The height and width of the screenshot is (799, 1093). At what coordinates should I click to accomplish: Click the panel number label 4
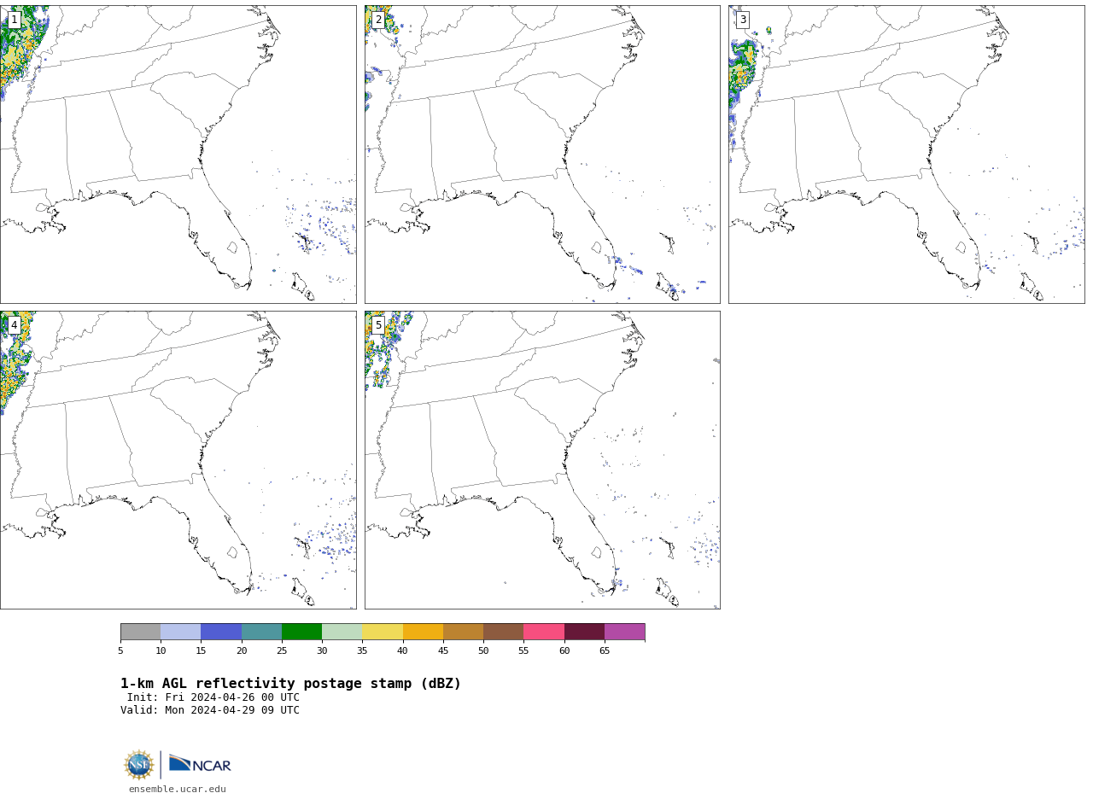click(14, 325)
